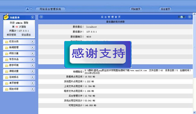Click the 感谢支持 banner image

click(x=98, y=54)
